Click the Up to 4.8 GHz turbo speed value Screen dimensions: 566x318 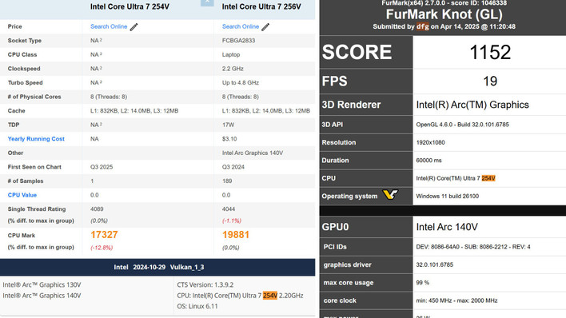coord(241,83)
